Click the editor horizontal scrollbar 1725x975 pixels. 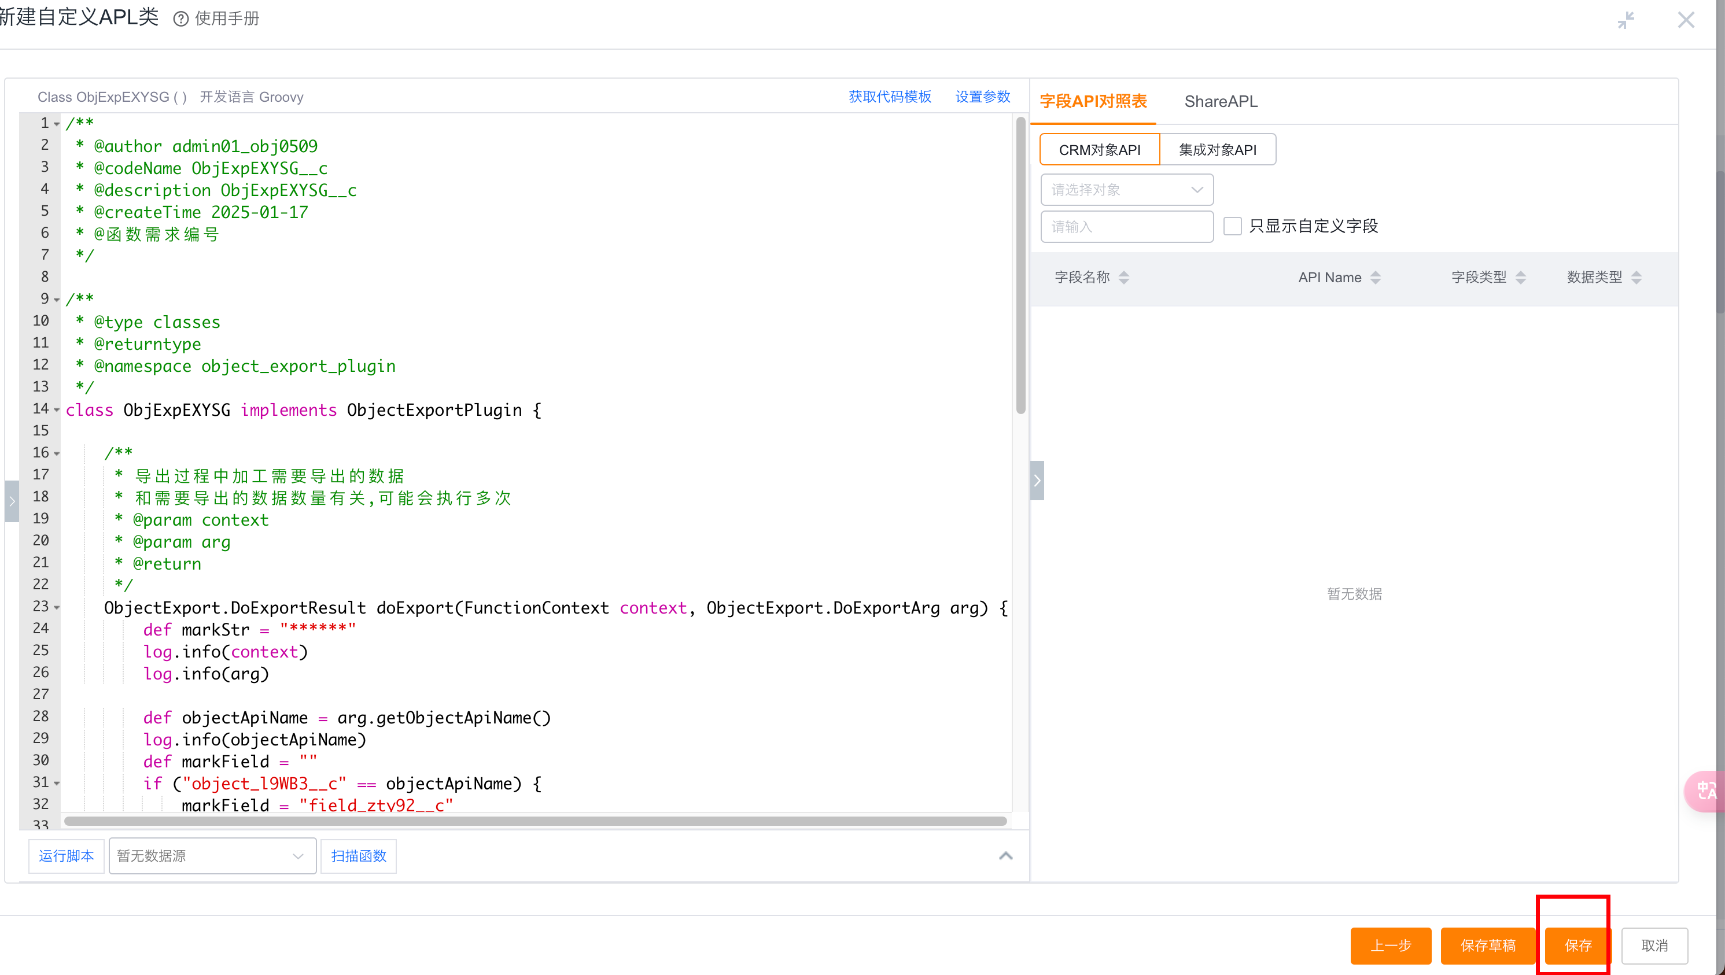(x=535, y=821)
